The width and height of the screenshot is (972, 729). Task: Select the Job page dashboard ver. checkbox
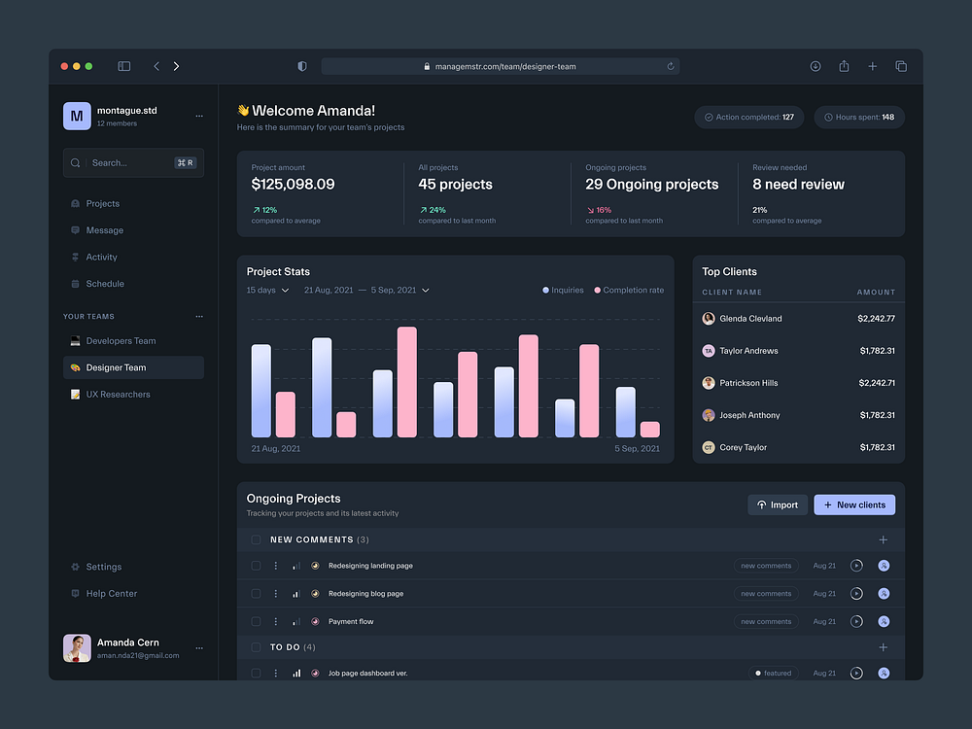(256, 672)
